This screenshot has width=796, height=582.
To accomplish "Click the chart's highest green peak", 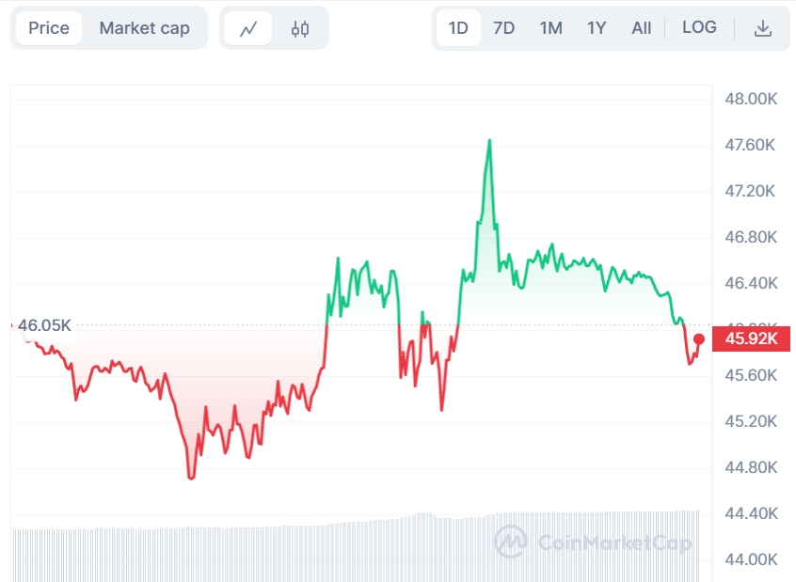I will click(x=489, y=141).
